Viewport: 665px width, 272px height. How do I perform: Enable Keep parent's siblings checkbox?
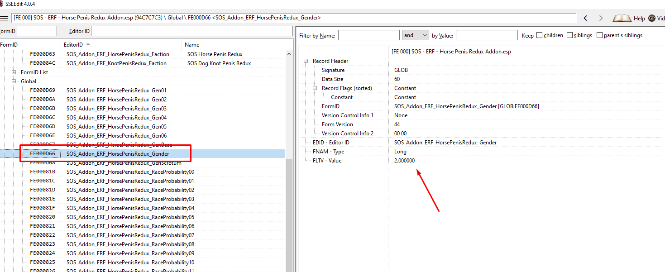[x=599, y=35]
